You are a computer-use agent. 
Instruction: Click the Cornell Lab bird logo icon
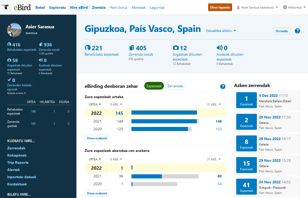5,7
